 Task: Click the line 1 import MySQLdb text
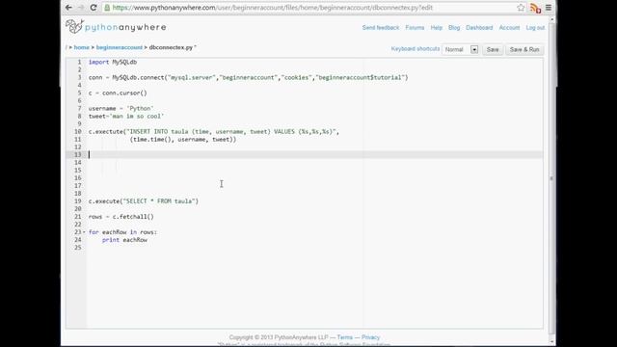[x=113, y=62]
